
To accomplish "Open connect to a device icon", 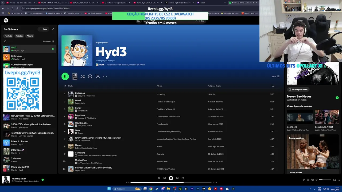I will (x=312, y=180).
